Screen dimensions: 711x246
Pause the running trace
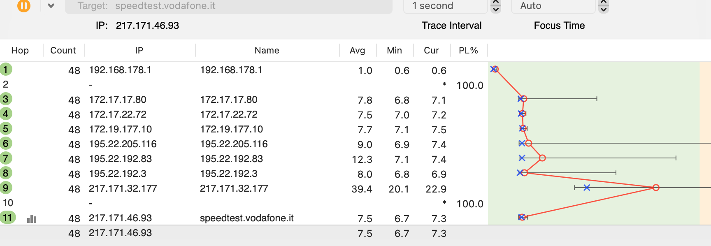[24, 6]
